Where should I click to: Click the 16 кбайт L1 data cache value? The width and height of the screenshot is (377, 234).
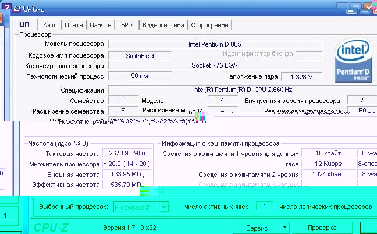tap(329, 153)
